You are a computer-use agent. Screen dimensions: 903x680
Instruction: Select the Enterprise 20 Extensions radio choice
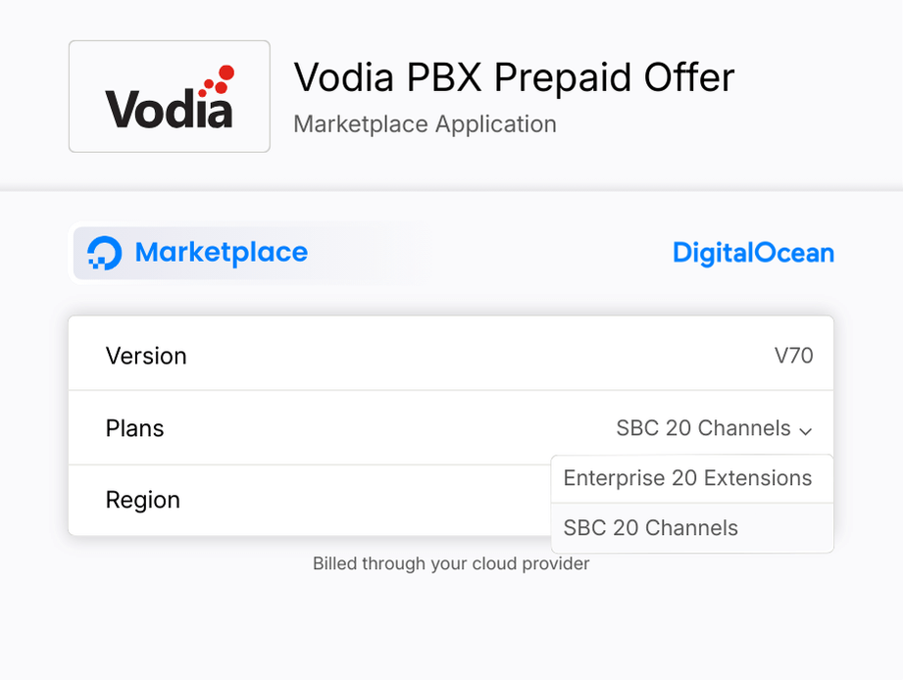point(687,478)
